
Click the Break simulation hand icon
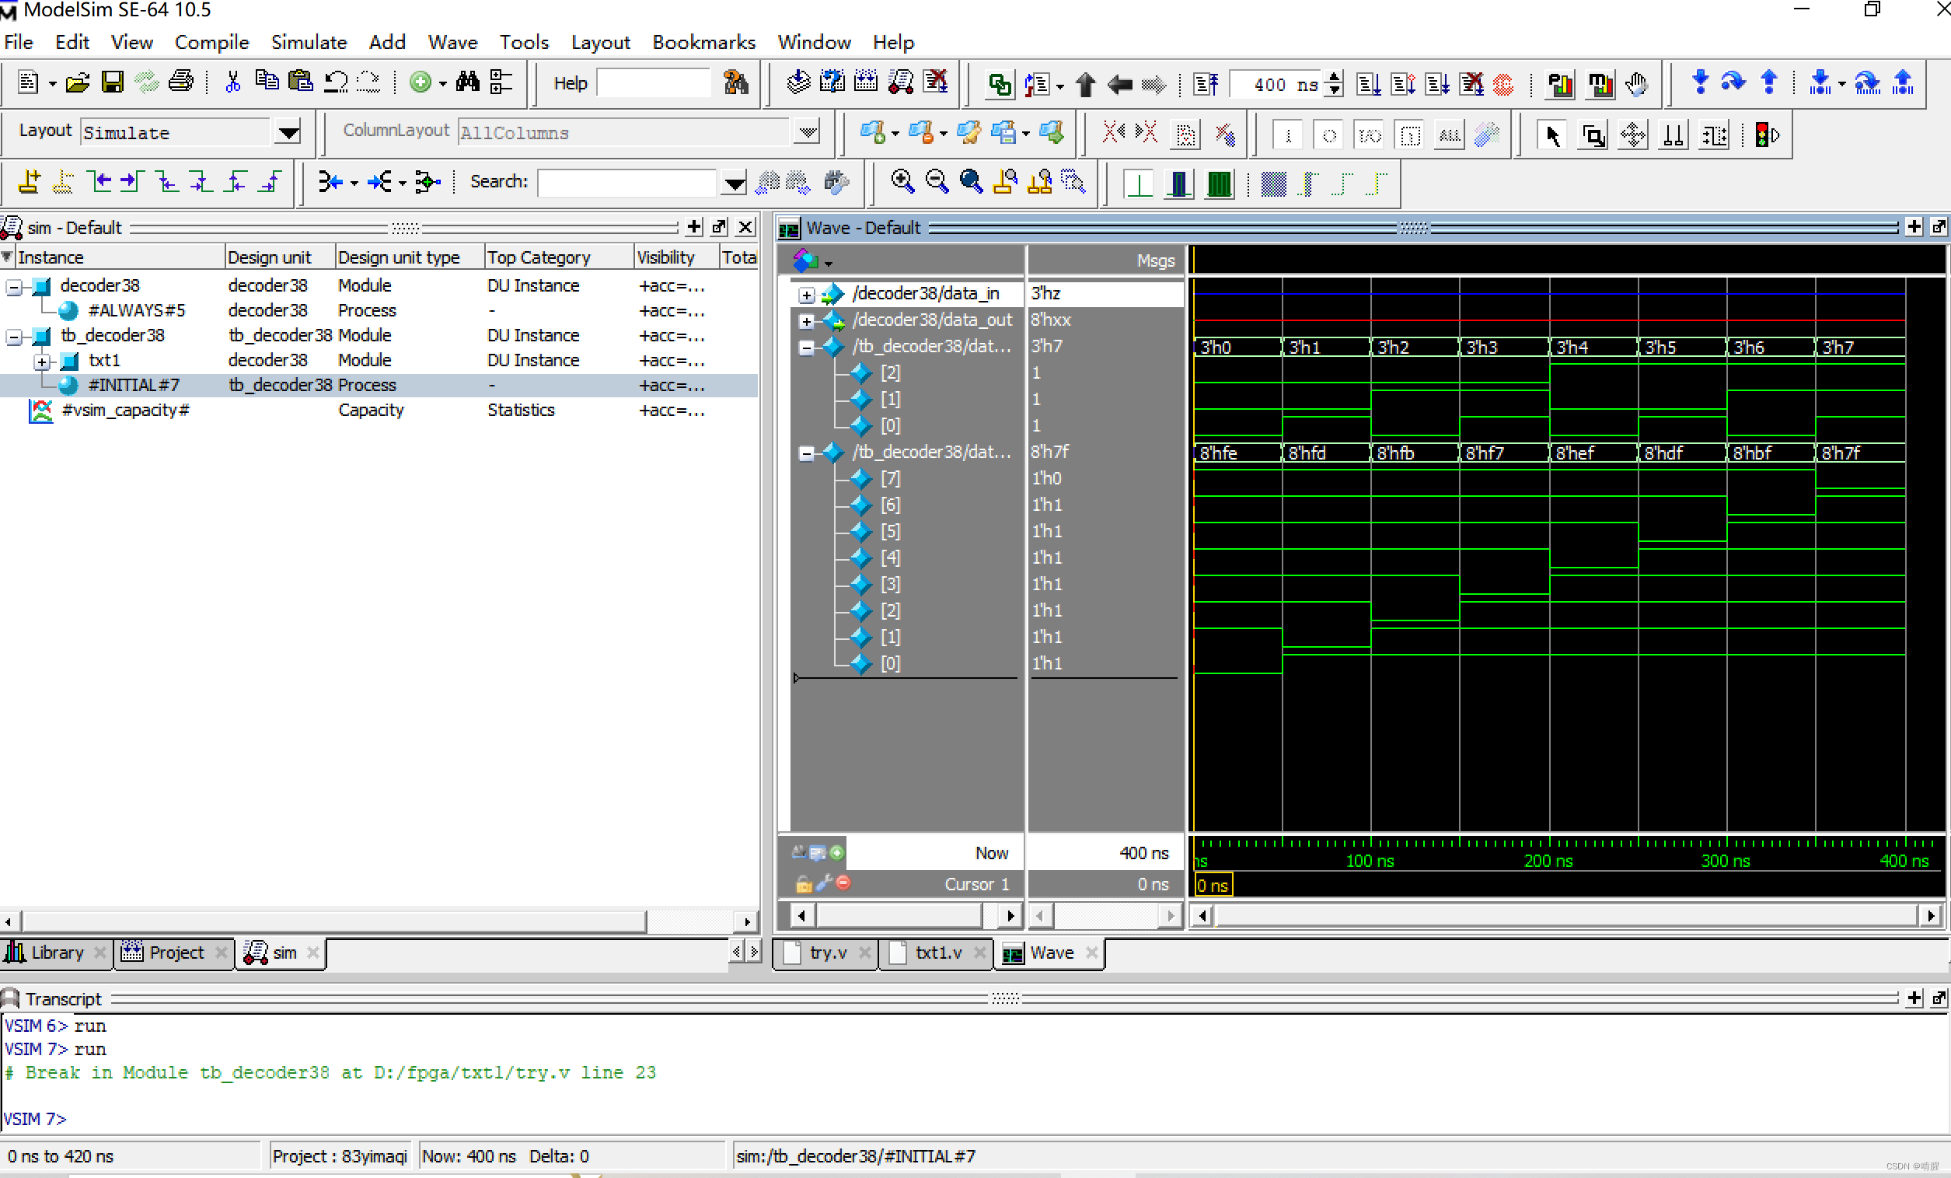coord(1636,84)
